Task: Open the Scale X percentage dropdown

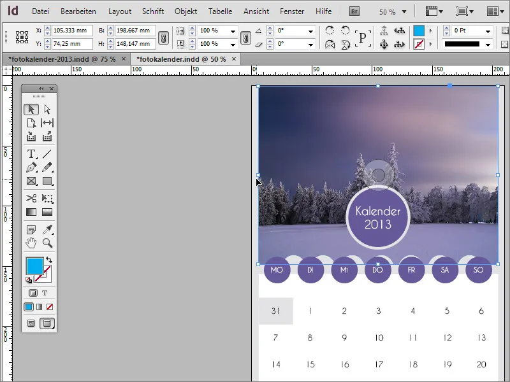Action: coord(233,31)
